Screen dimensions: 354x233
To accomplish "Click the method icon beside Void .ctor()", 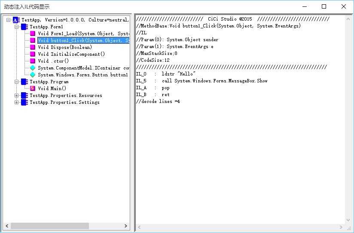I will 33,61.
